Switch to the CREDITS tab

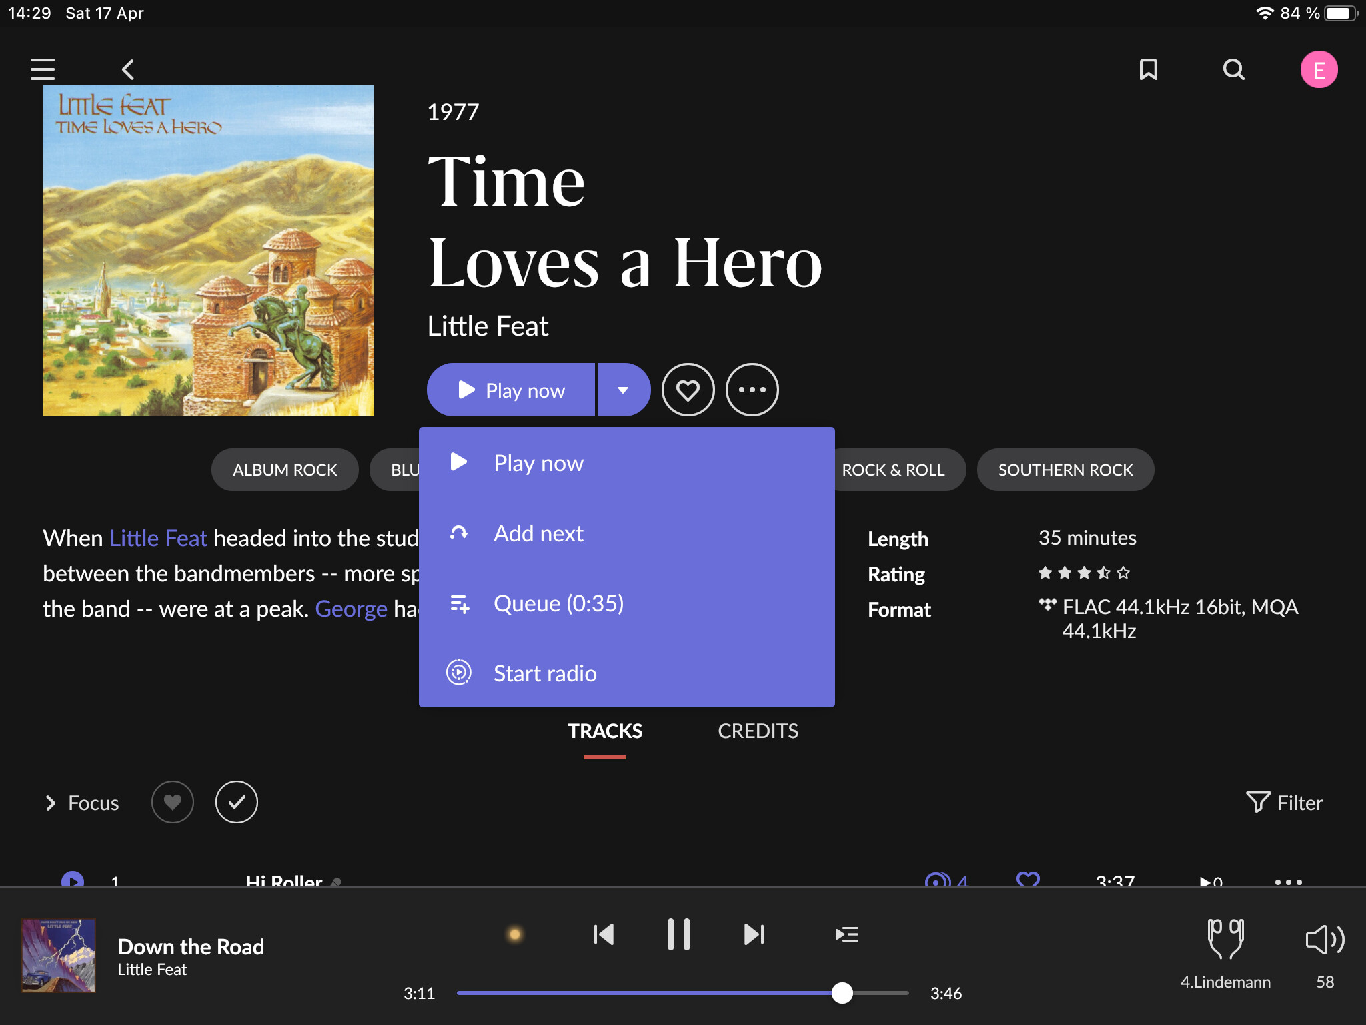(758, 731)
